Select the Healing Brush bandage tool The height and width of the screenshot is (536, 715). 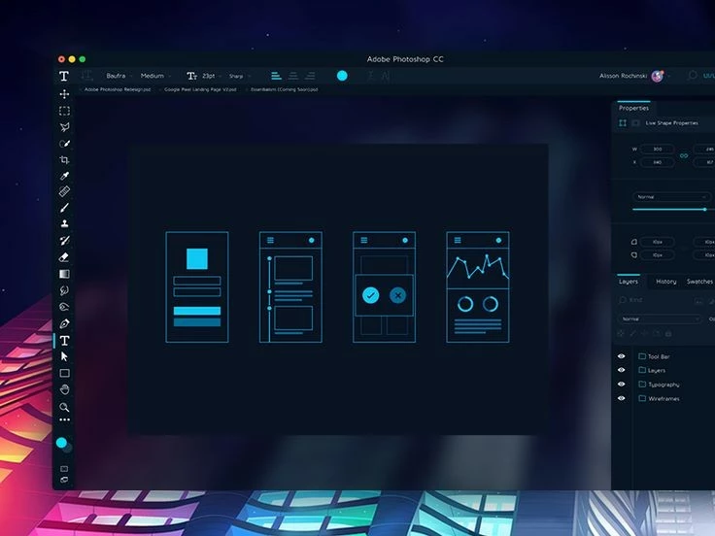pos(64,191)
